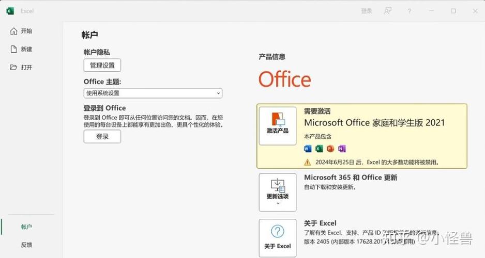Click the OneNote app icon

click(341, 149)
